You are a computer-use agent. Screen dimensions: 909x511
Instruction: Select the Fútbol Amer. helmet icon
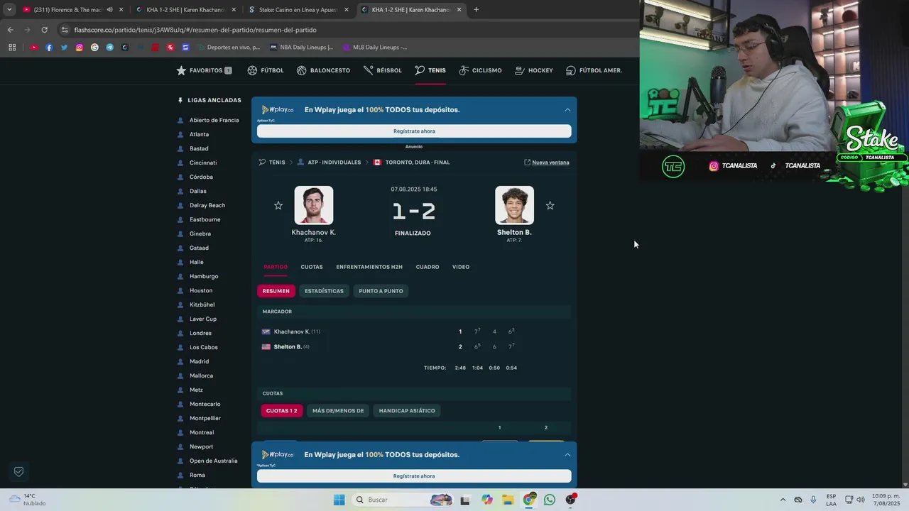pyautogui.click(x=571, y=70)
